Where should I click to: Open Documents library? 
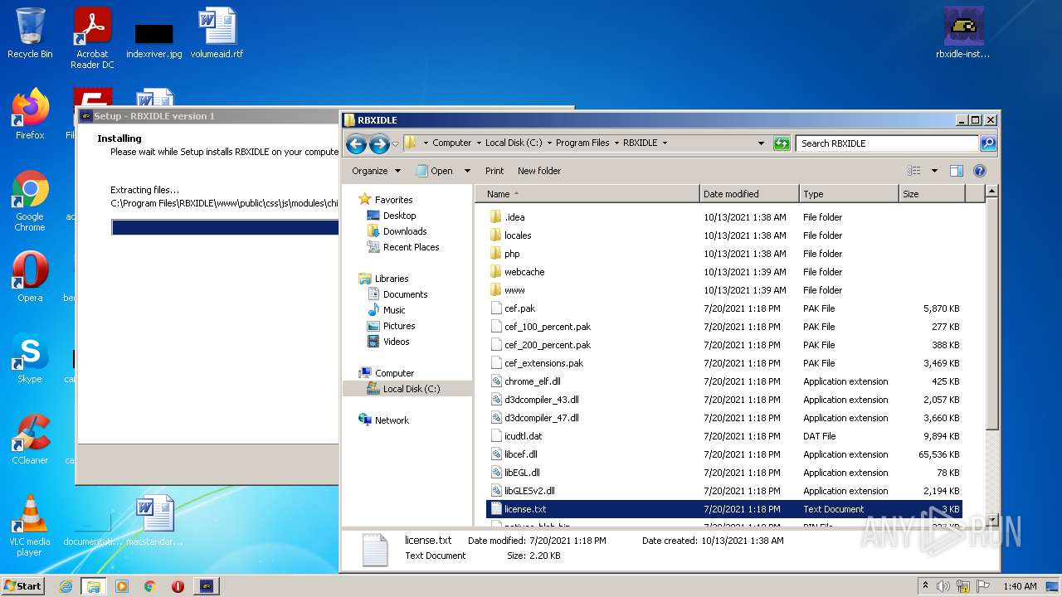pyautogui.click(x=405, y=294)
